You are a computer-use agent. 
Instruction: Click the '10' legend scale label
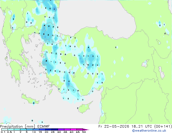click(34, 132)
